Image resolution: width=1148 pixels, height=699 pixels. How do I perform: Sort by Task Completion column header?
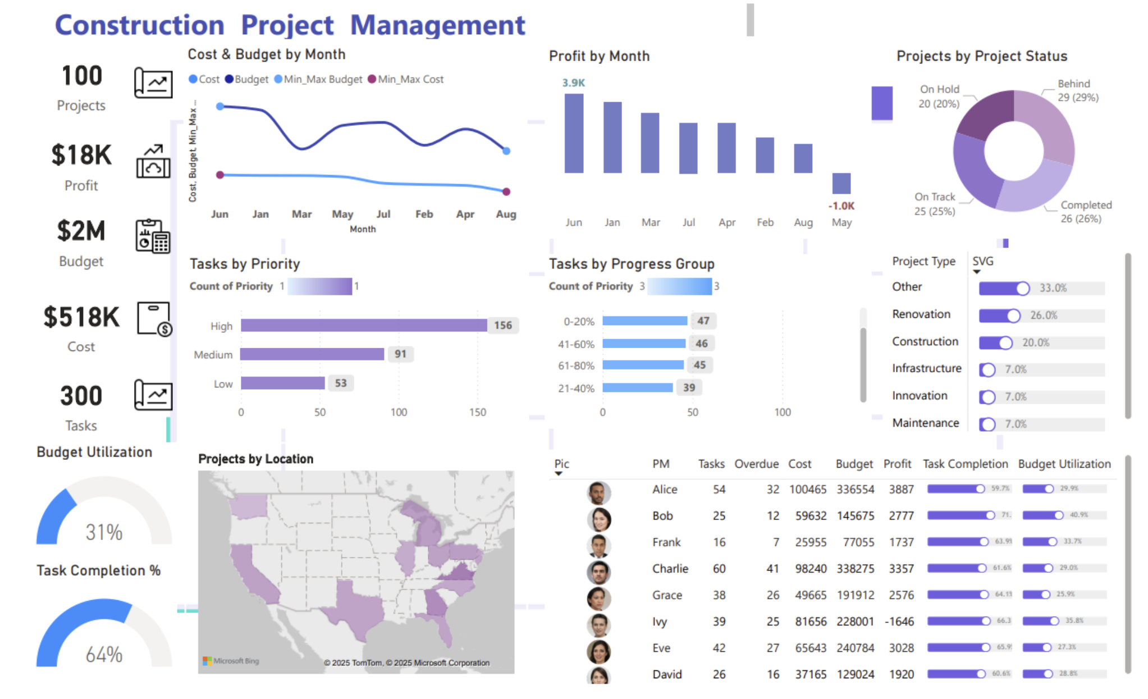pyautogui.click(x=965, y=464)
